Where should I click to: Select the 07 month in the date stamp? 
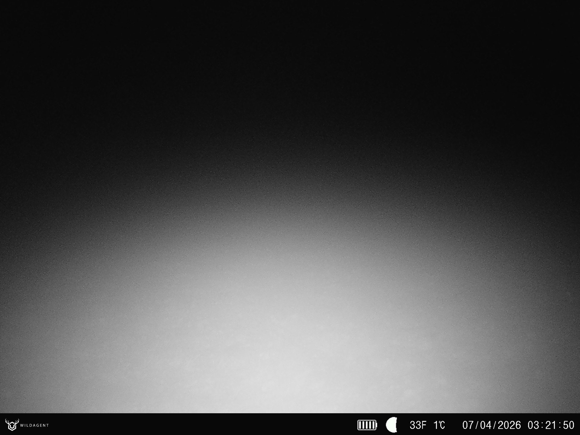(x=468, y=425)
